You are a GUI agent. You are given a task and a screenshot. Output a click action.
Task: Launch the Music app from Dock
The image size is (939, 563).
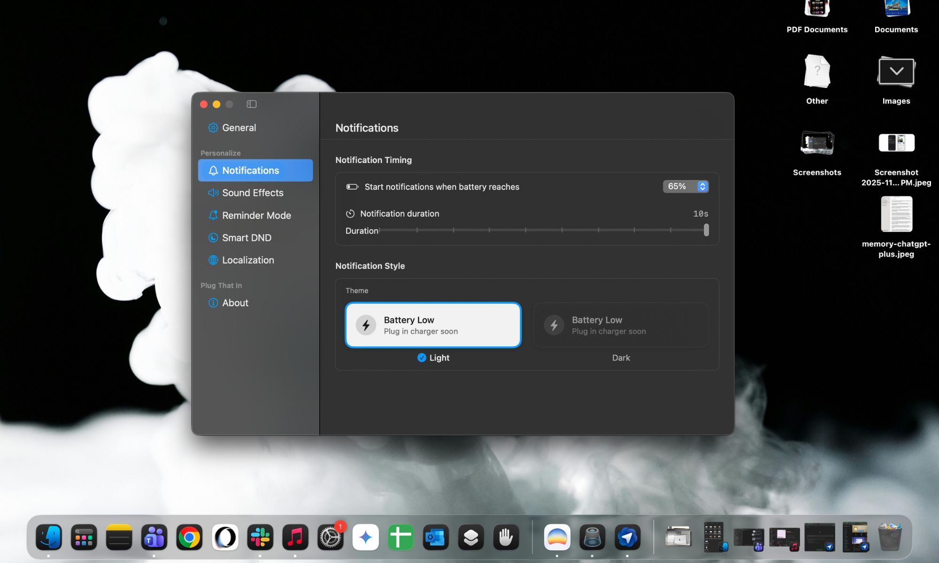tap(295, 537)
